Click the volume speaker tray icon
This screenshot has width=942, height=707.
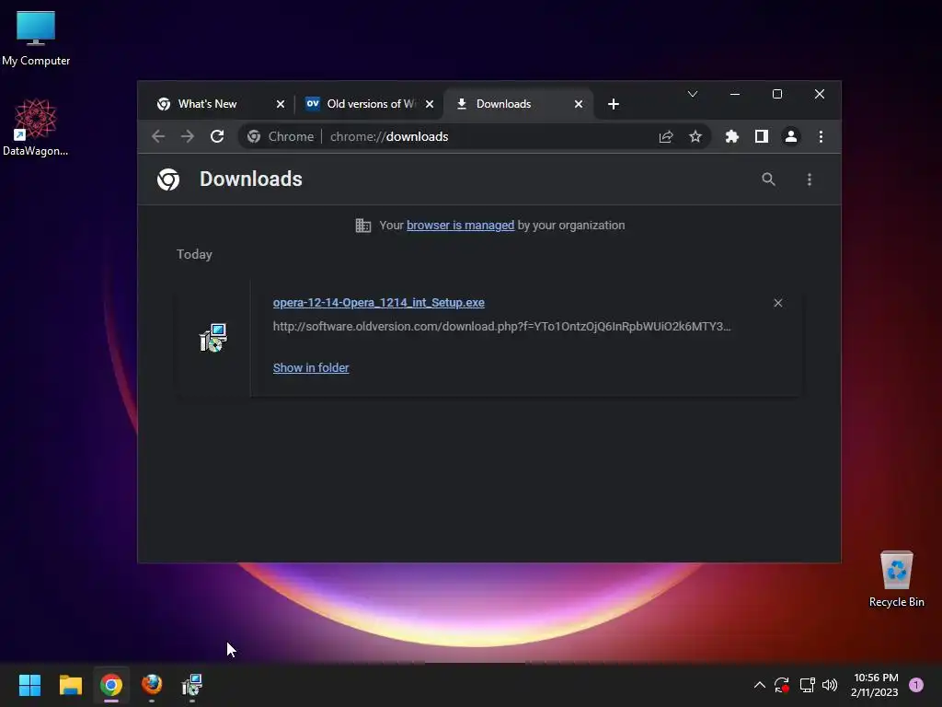[x=830, y=685]
